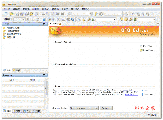This screenshot has height=120, width=163.
Task: Switch to the 书签 inspector tab
Action: (x=27, y=111)
